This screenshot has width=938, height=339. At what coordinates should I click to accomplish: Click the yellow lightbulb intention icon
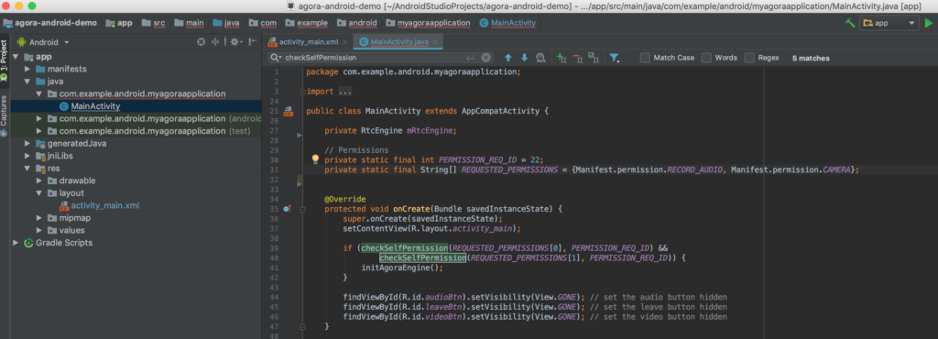[315, 159]
